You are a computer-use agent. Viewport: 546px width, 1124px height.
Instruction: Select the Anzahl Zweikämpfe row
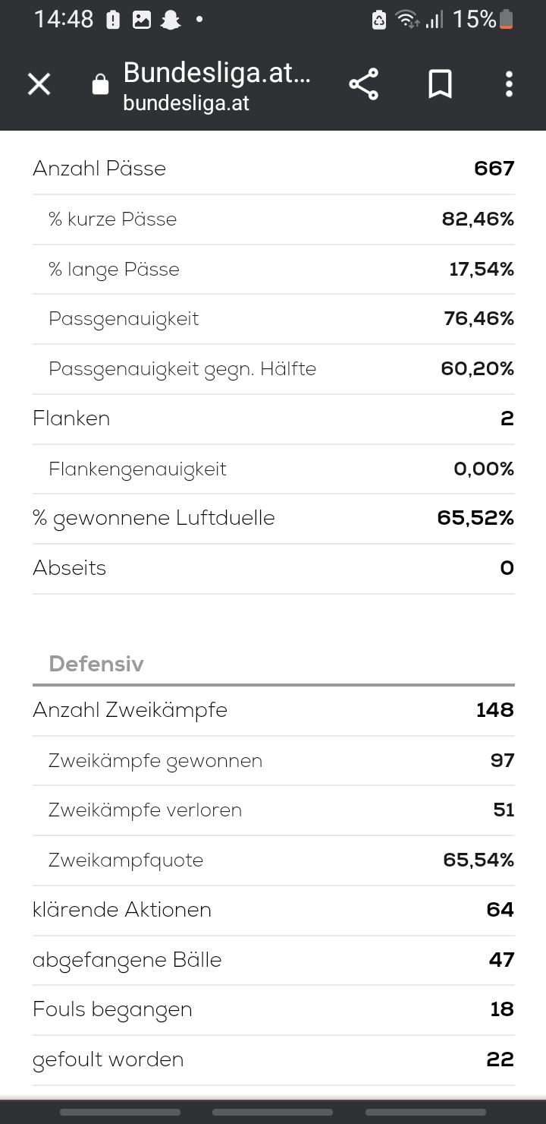tap(273, 710)
